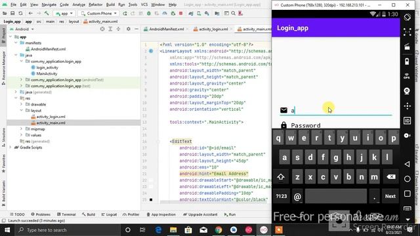Expand the drawable folder

21,104
